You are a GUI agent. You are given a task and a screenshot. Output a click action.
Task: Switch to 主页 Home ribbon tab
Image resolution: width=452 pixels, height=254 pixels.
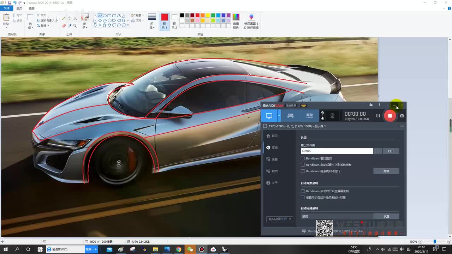[19, 8]
